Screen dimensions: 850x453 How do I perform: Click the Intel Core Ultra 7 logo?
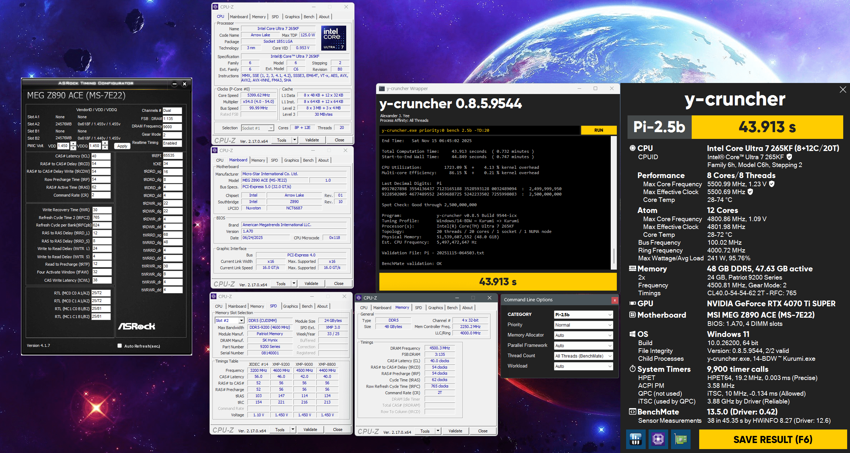click(333, 38)
